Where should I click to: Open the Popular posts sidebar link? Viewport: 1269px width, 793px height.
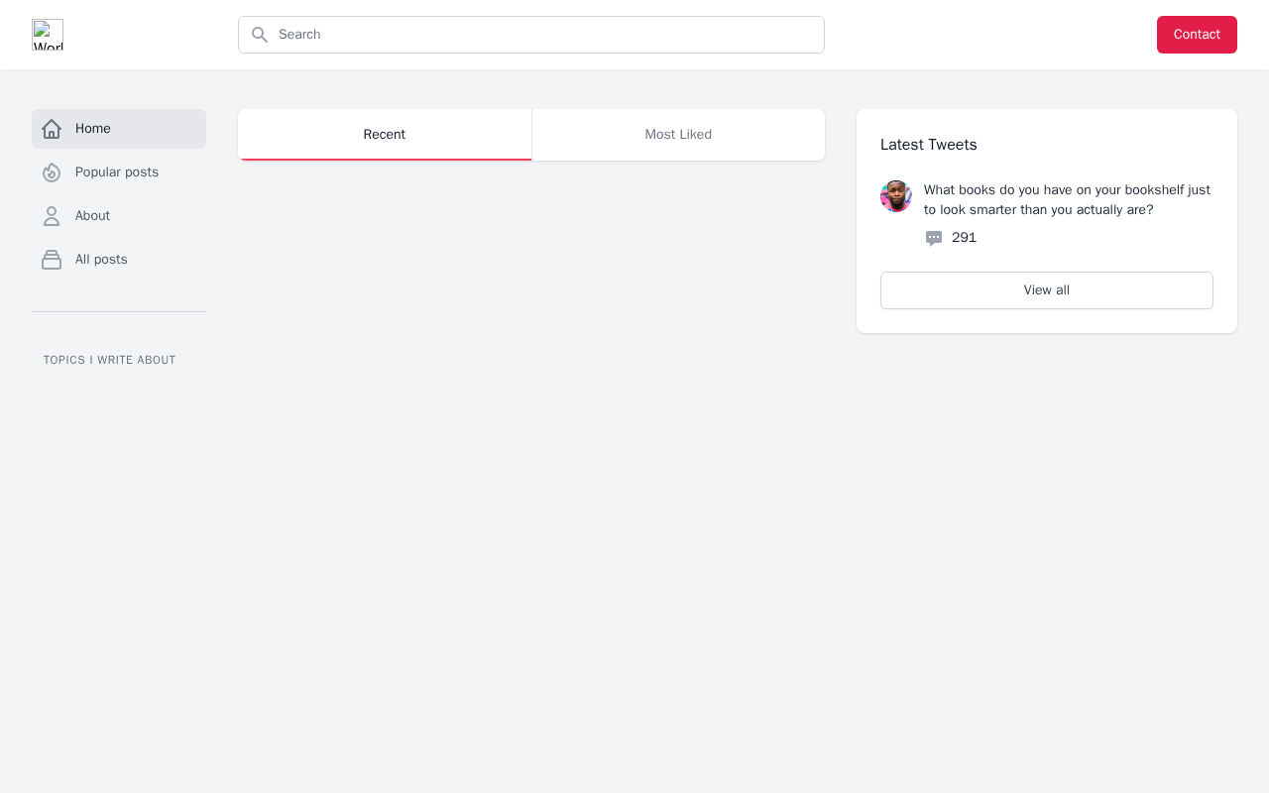click(x=117, y=172)
